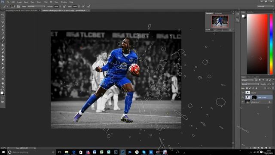Open the brush Tool Preset picker
The width and height of the screenshot is (275, 155).
5,6
